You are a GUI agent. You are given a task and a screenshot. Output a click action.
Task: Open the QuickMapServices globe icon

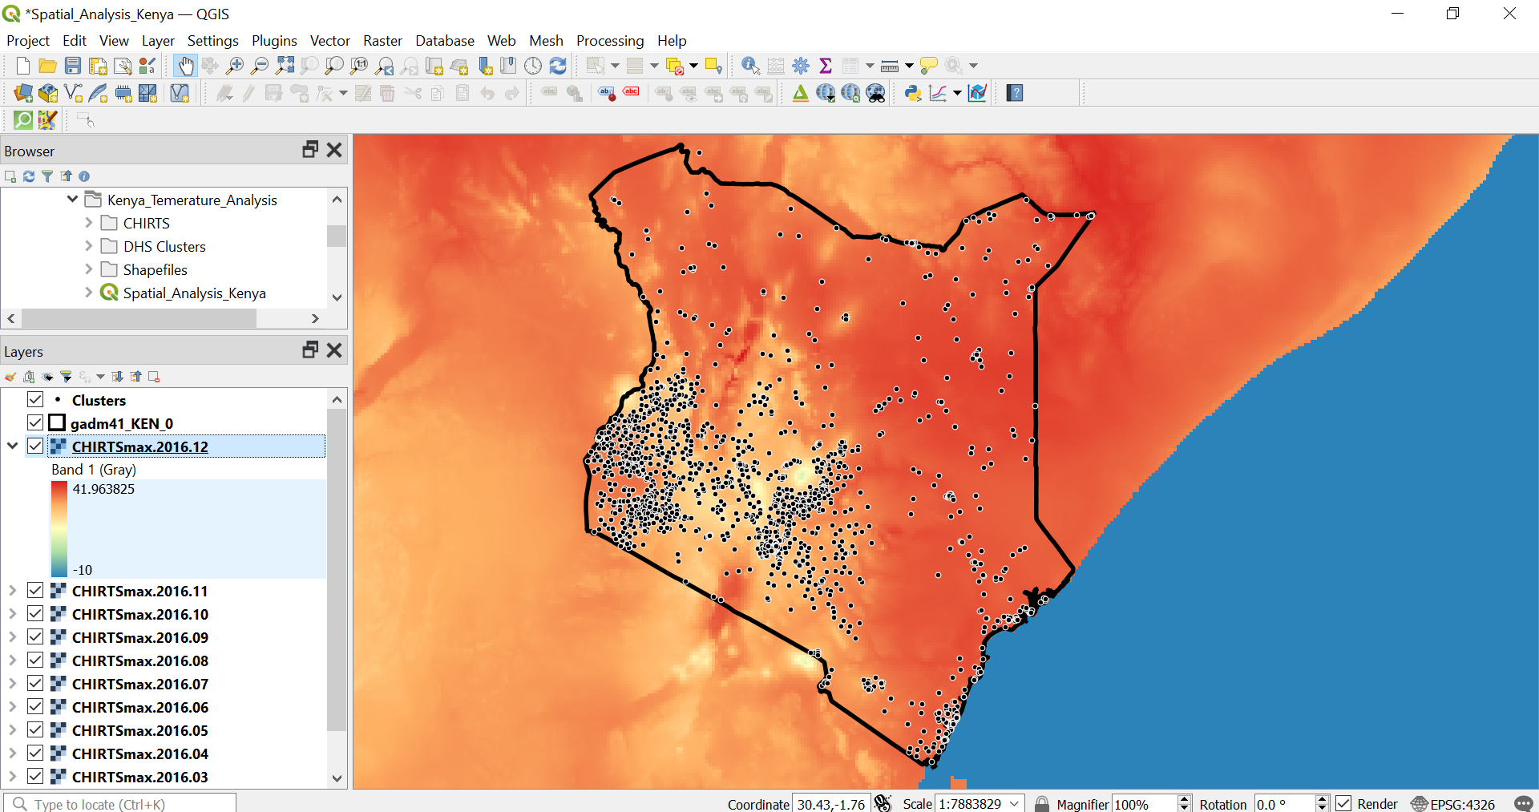coord(826,93)
